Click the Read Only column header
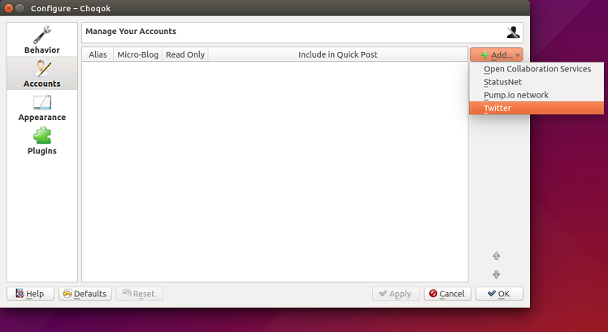This screenshot has height=332, width=608. coord(185,54)
